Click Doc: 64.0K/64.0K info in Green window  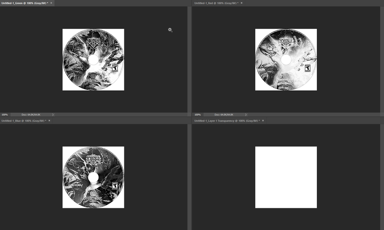coord(31,115)
